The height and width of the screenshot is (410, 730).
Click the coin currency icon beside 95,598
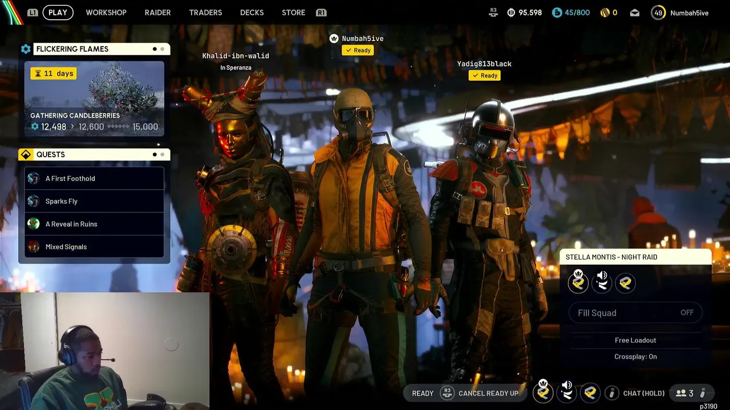click(511, 13)
